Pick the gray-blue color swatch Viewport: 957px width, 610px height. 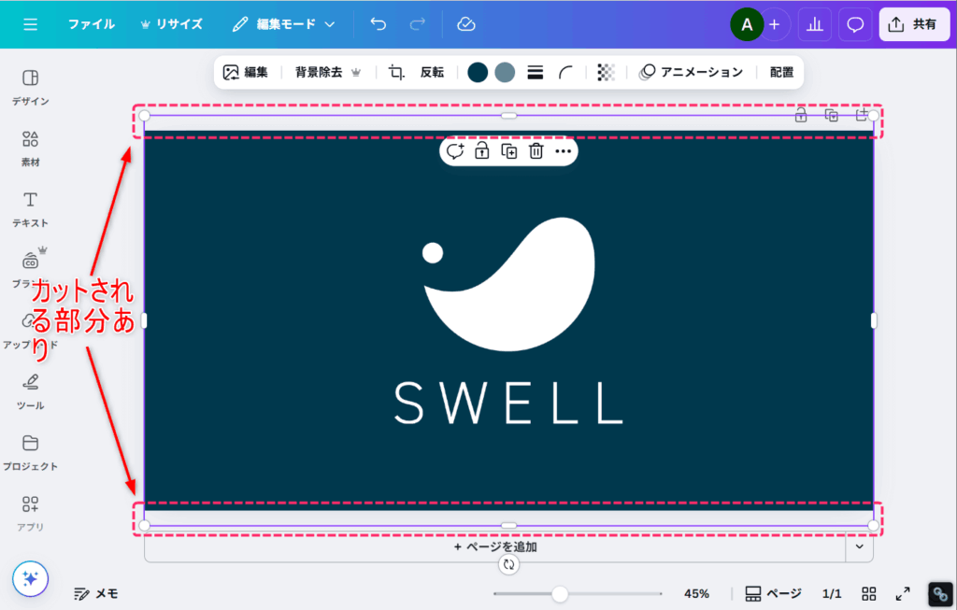tap(505, 73)
